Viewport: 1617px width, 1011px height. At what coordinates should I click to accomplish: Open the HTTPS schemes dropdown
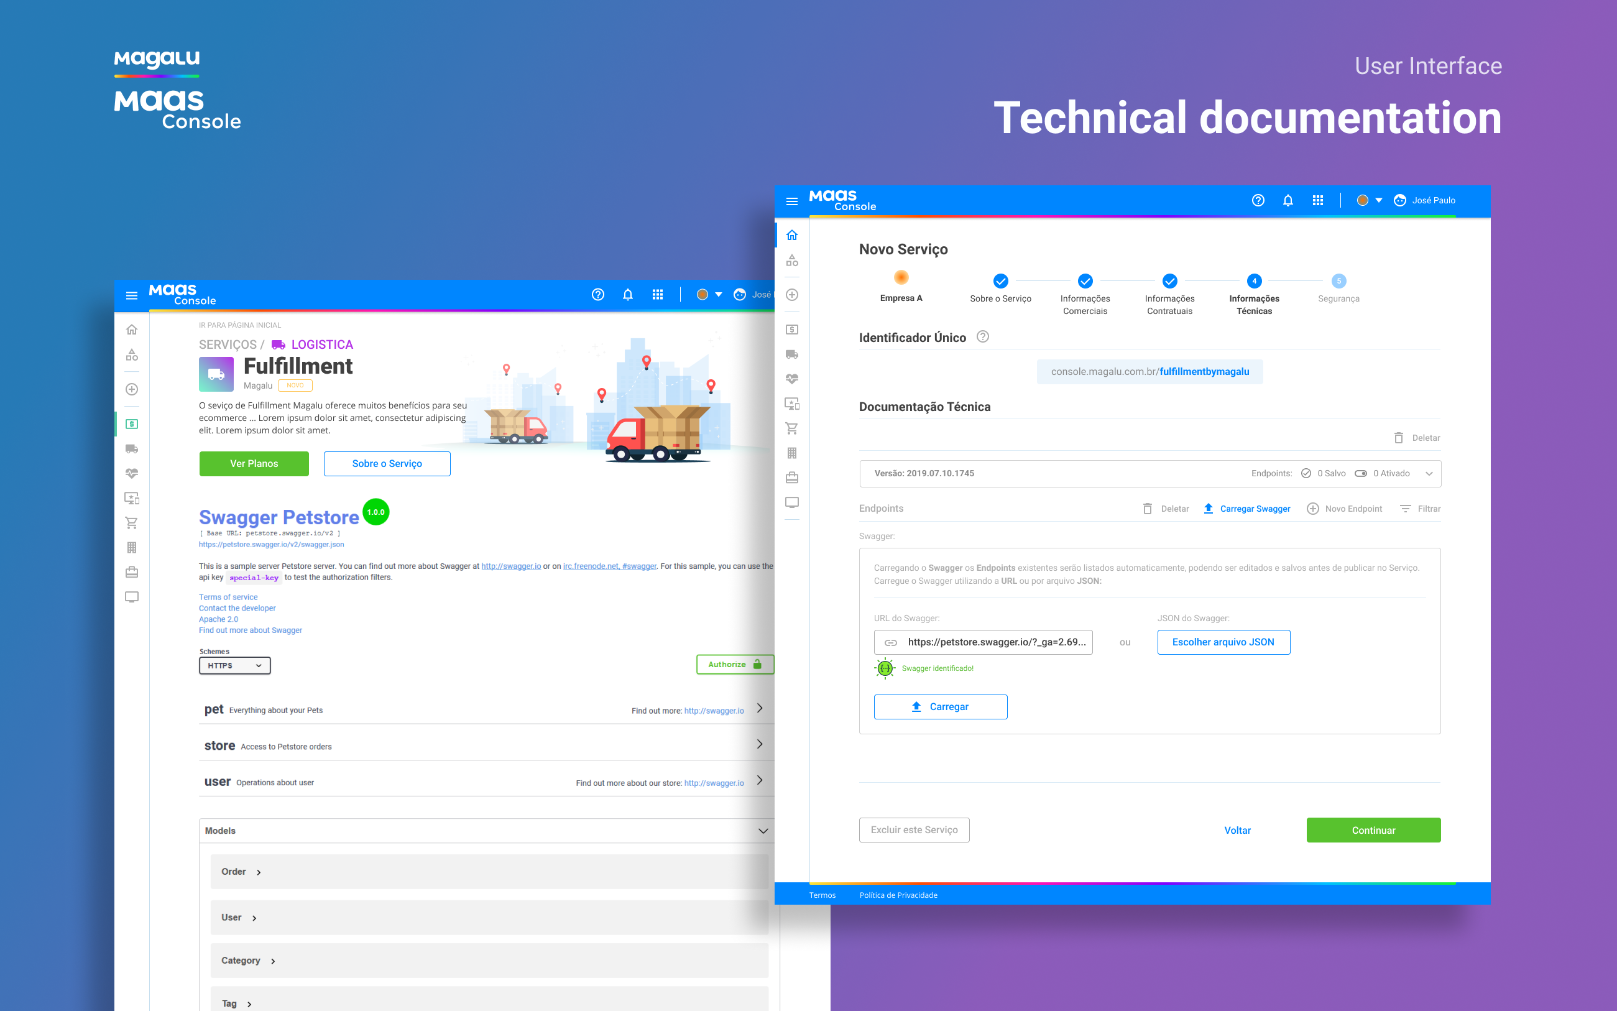(x=234, y=665)
